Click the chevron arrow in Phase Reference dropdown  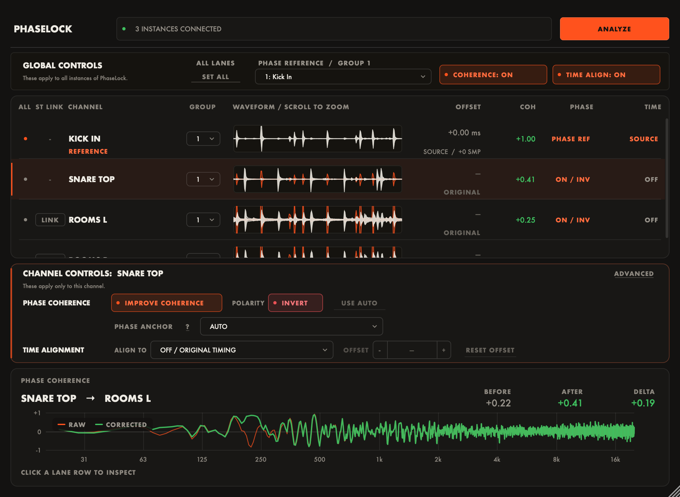423,77
